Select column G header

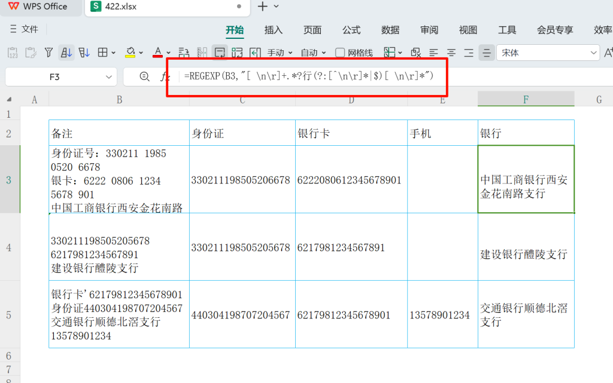pyautogui.click(x=599, y=100)
